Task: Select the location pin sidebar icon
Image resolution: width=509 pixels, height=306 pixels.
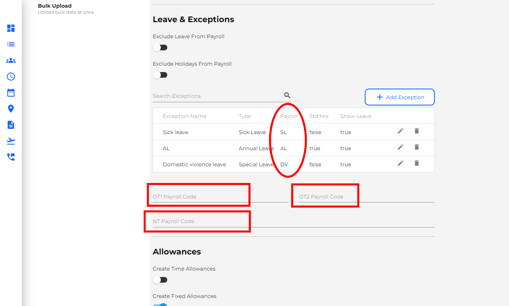Action: pyautogui.click(x=11, y=108)
